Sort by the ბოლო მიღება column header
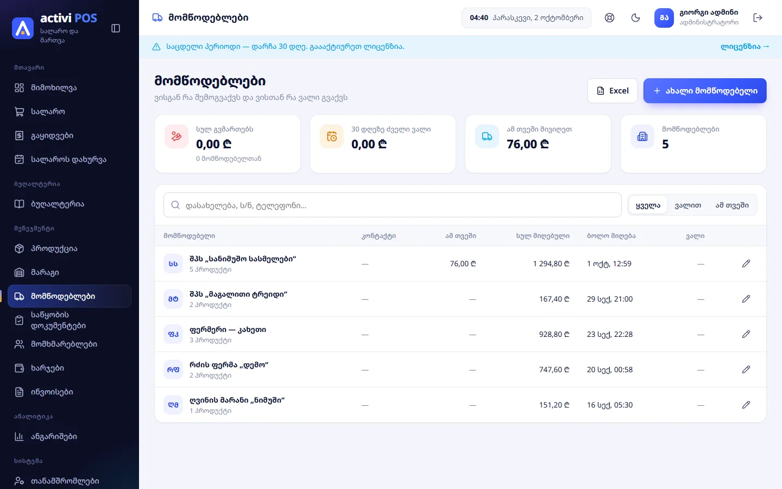 point(611,236)
